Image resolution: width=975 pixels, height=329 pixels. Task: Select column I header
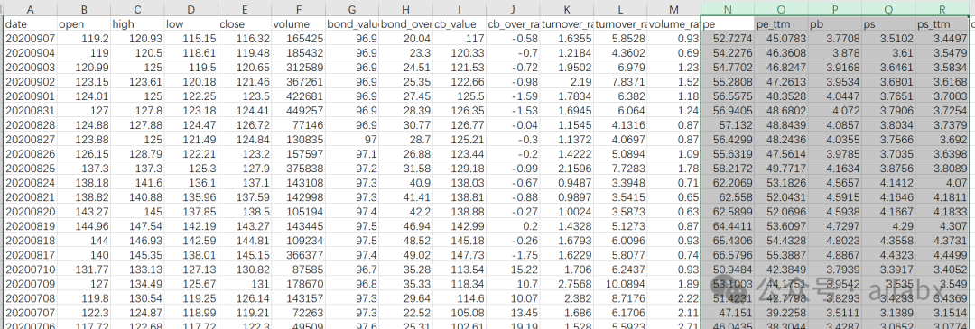coord(459,9)
